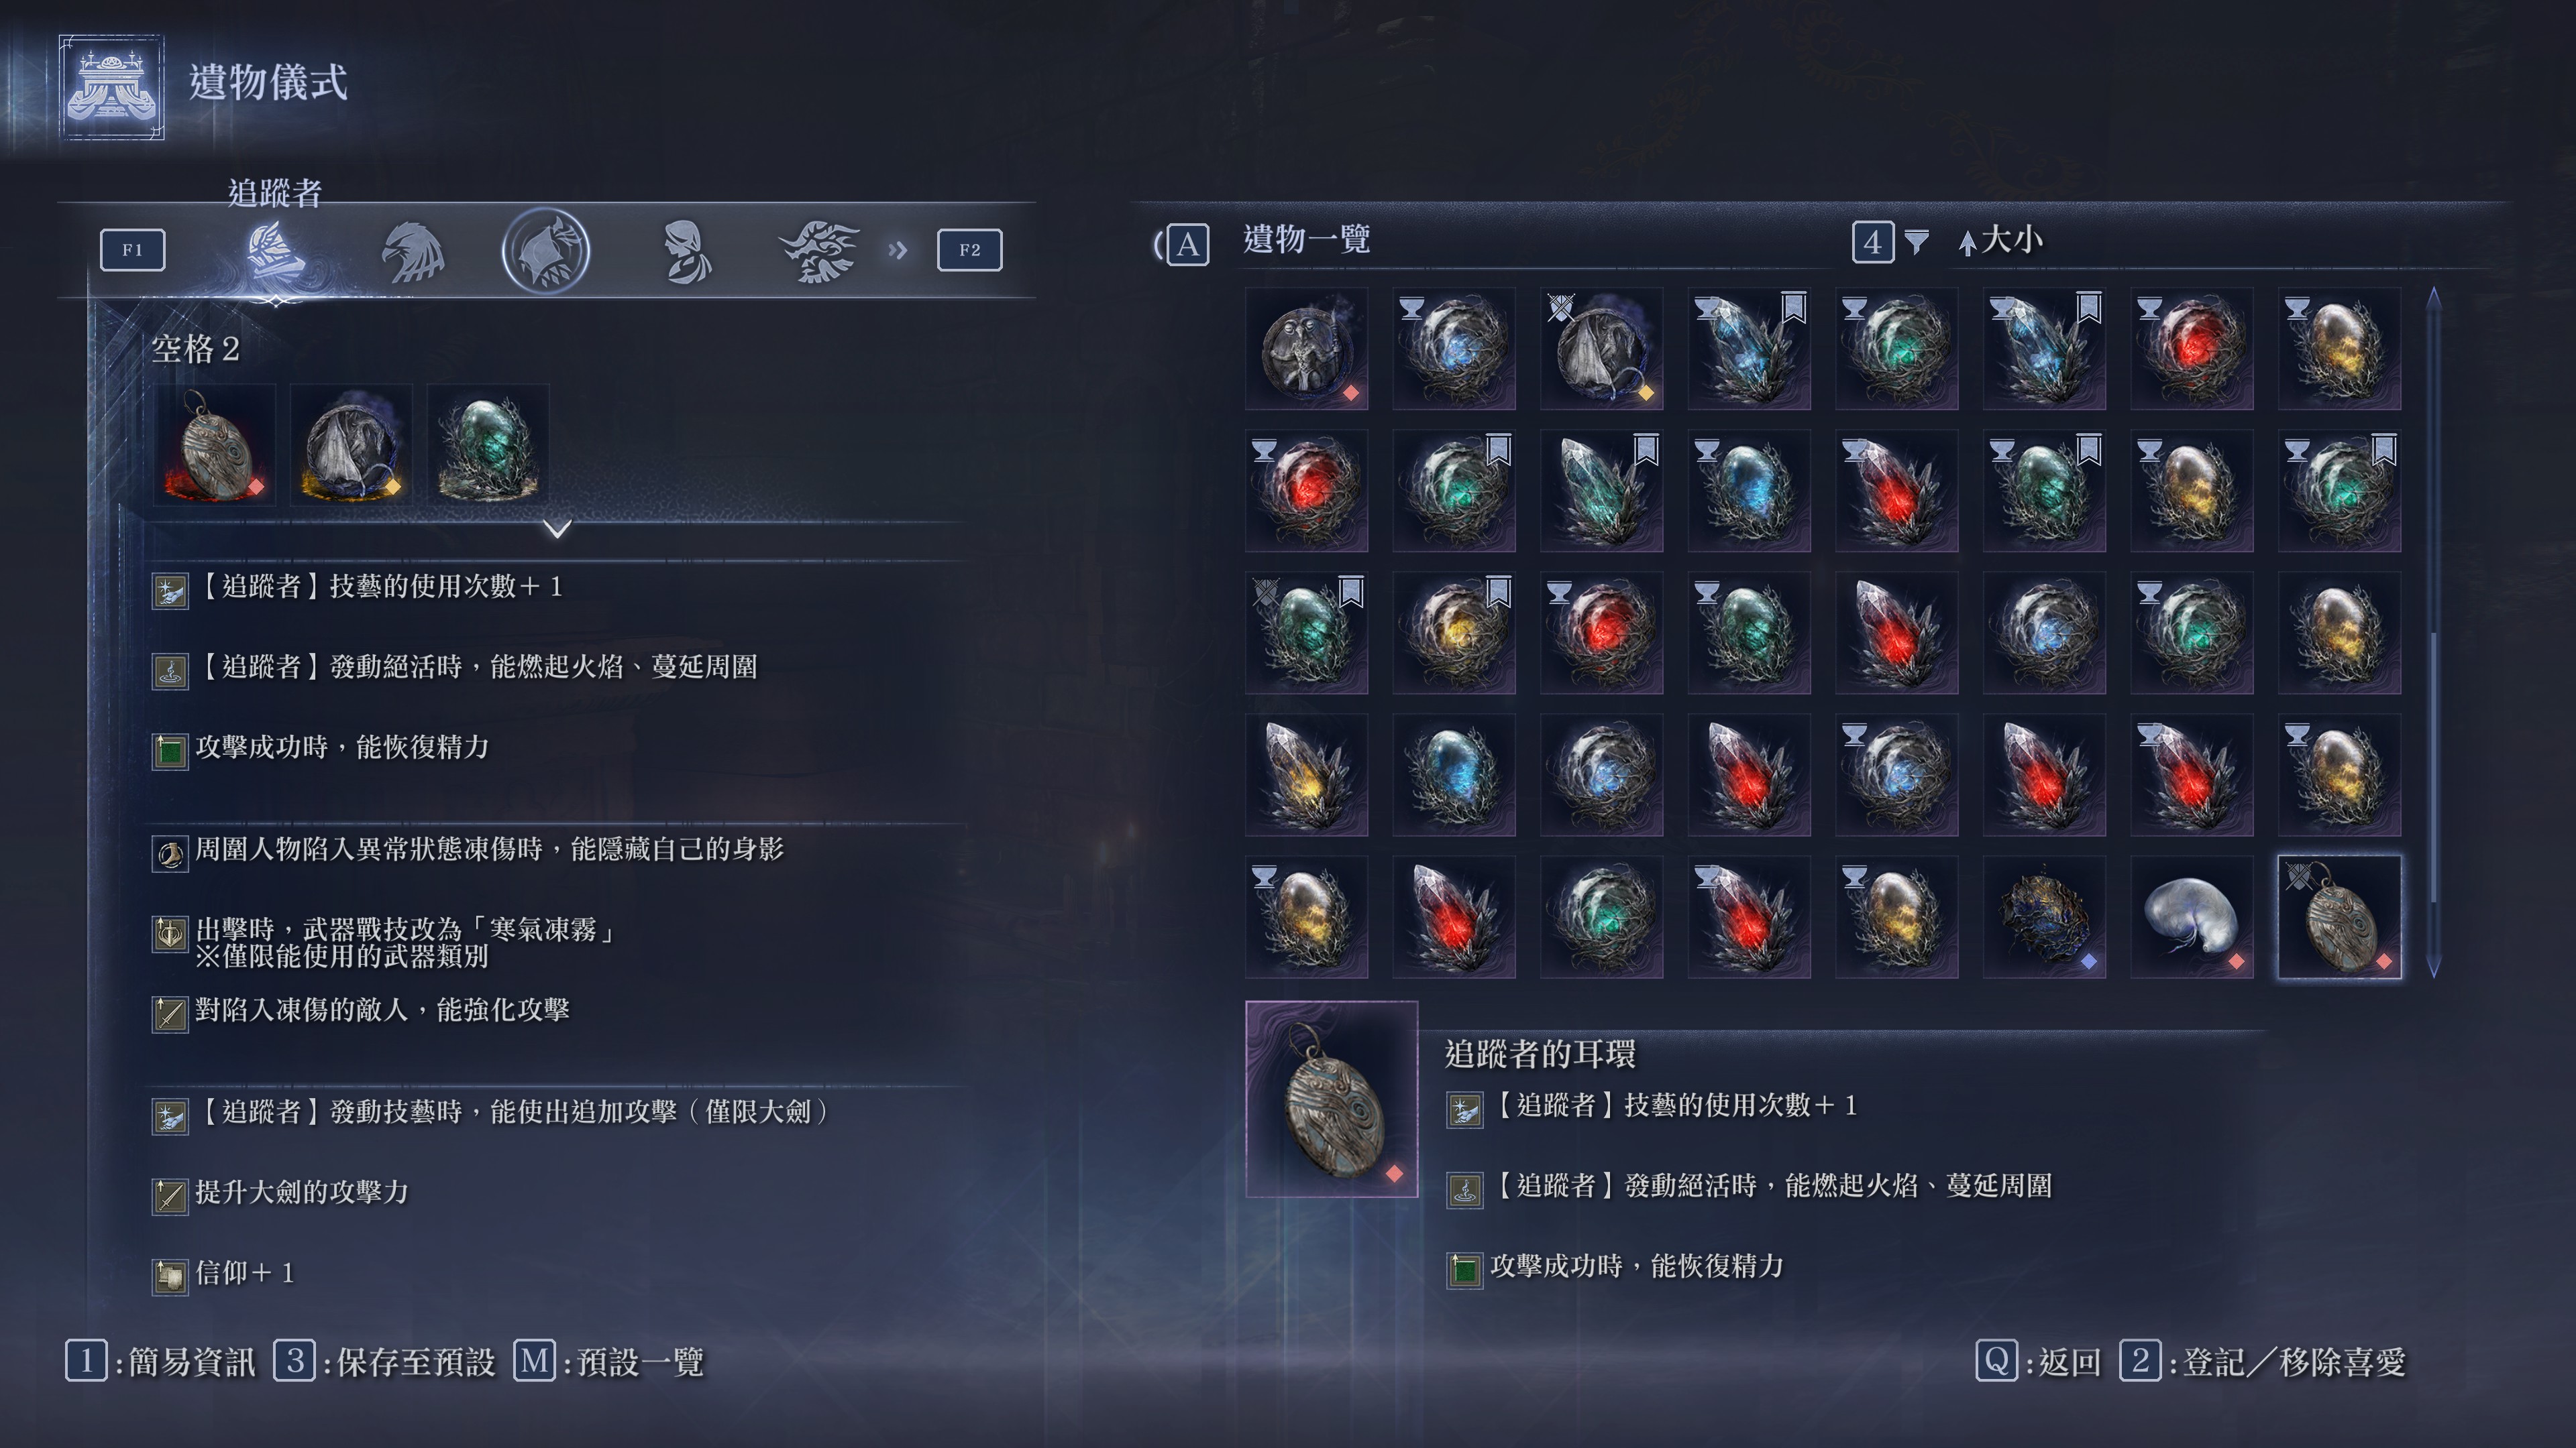Toggle the equipped 追蹤者的耳環 earring relic in grid
This screenshot has width=2576, height=1448.
point(2339,916)
